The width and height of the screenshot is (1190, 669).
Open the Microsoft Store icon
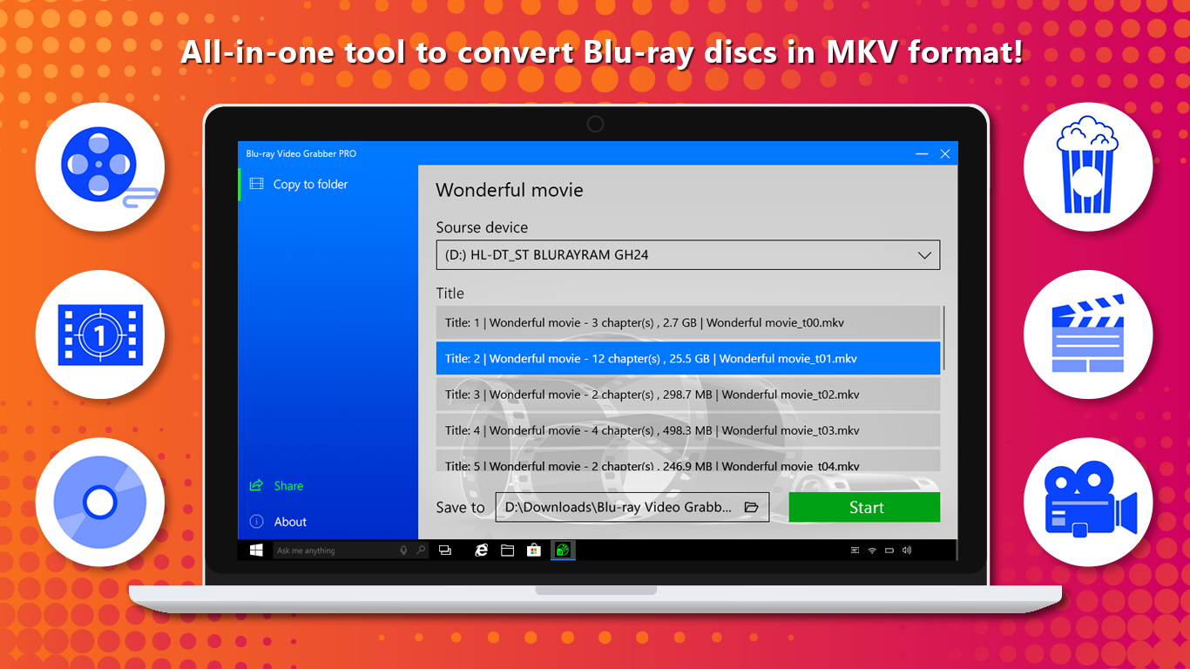[533, 550]
